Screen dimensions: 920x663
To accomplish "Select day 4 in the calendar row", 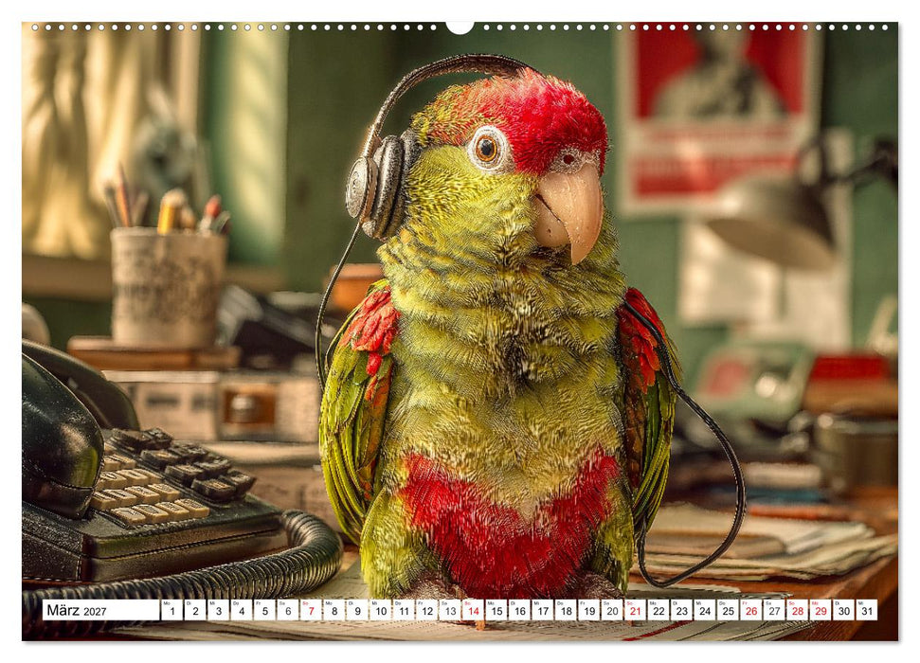I will click(242, 610).
